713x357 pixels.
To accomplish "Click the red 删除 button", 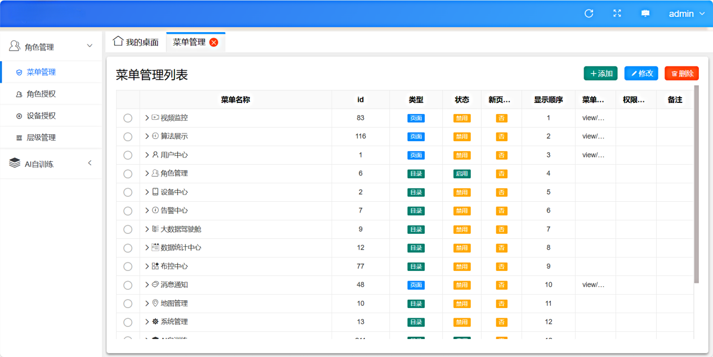I will 682,74.
